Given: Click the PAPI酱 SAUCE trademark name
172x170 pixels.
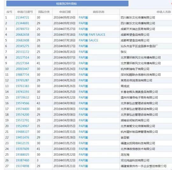Looking at the screenshot, I should 89,41.
